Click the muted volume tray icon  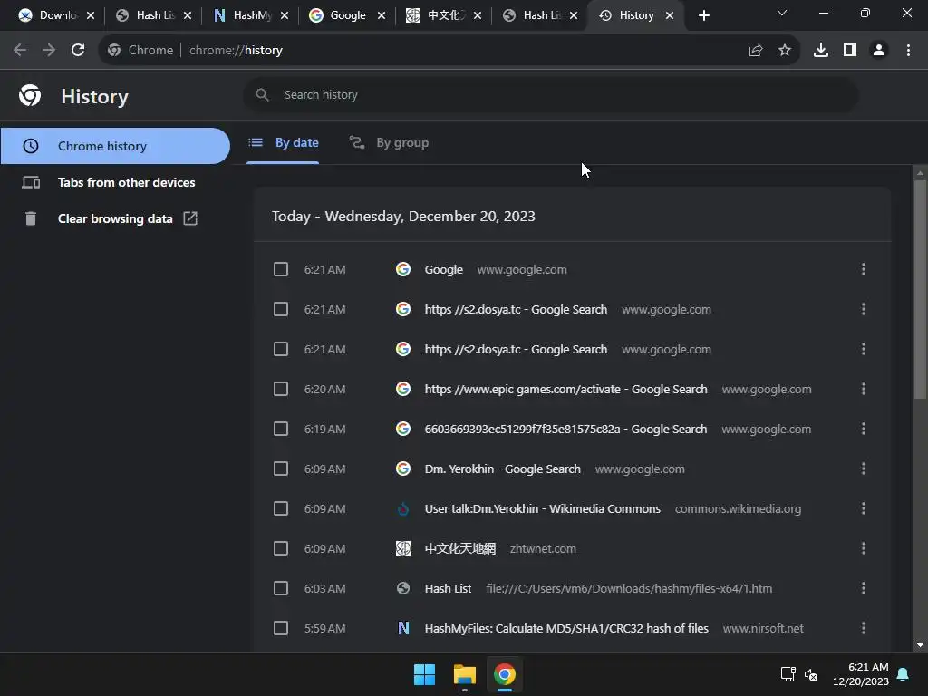coord(811,674)
